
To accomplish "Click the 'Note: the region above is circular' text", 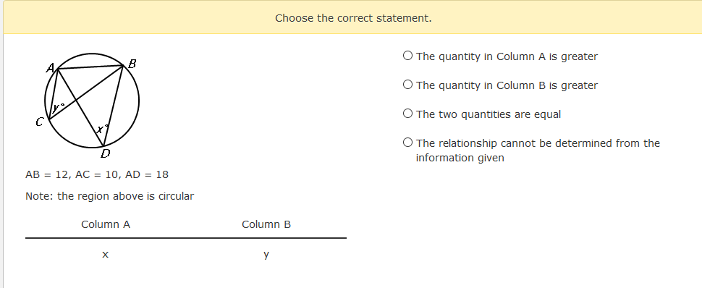I will pyautogui.click(x=110, y=196).
